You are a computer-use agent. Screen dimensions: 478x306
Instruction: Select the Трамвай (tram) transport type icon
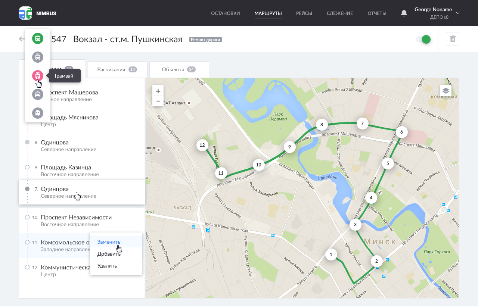pos(37,76)
